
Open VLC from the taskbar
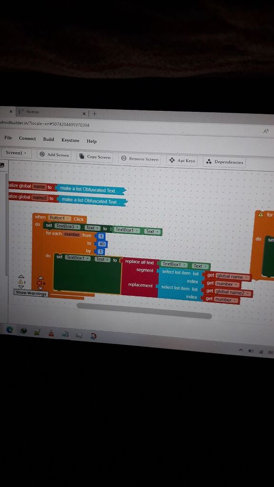51,333
